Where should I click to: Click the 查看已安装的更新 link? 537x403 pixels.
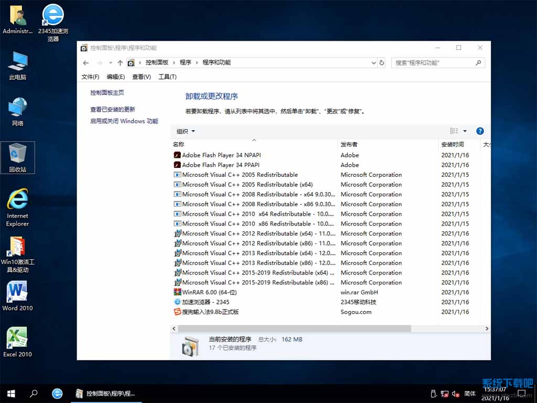pos(113,109)
